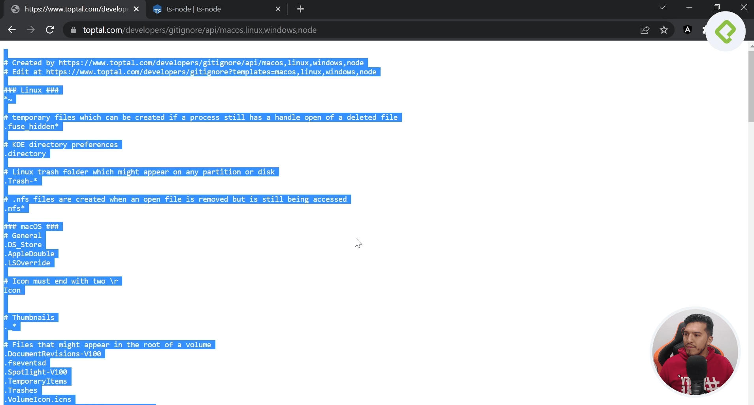
Task: Click the '.Spotlight-V100' line
Action: (36, 372)
